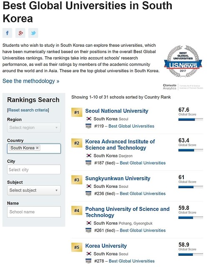Share page via Google Plus icon
208x267 pixels.
pyautogui.click(x=20, y=33)
